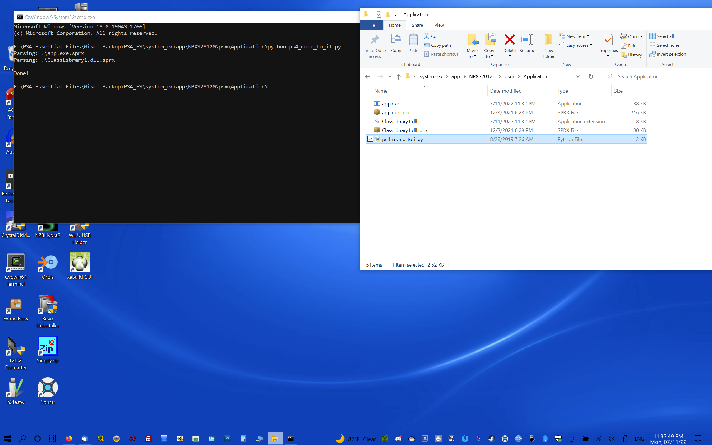This screenshot has width=712, height=445.
Task: Open h2testw desktop icon
Action: 16,391
